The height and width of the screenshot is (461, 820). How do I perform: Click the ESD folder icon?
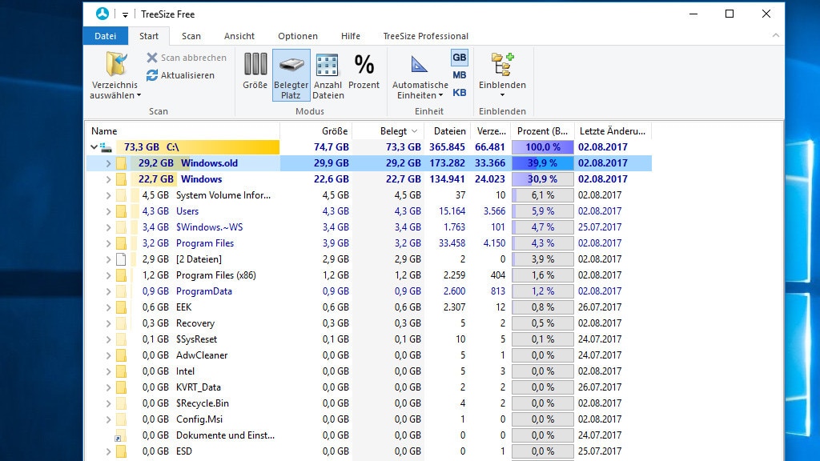121,451
